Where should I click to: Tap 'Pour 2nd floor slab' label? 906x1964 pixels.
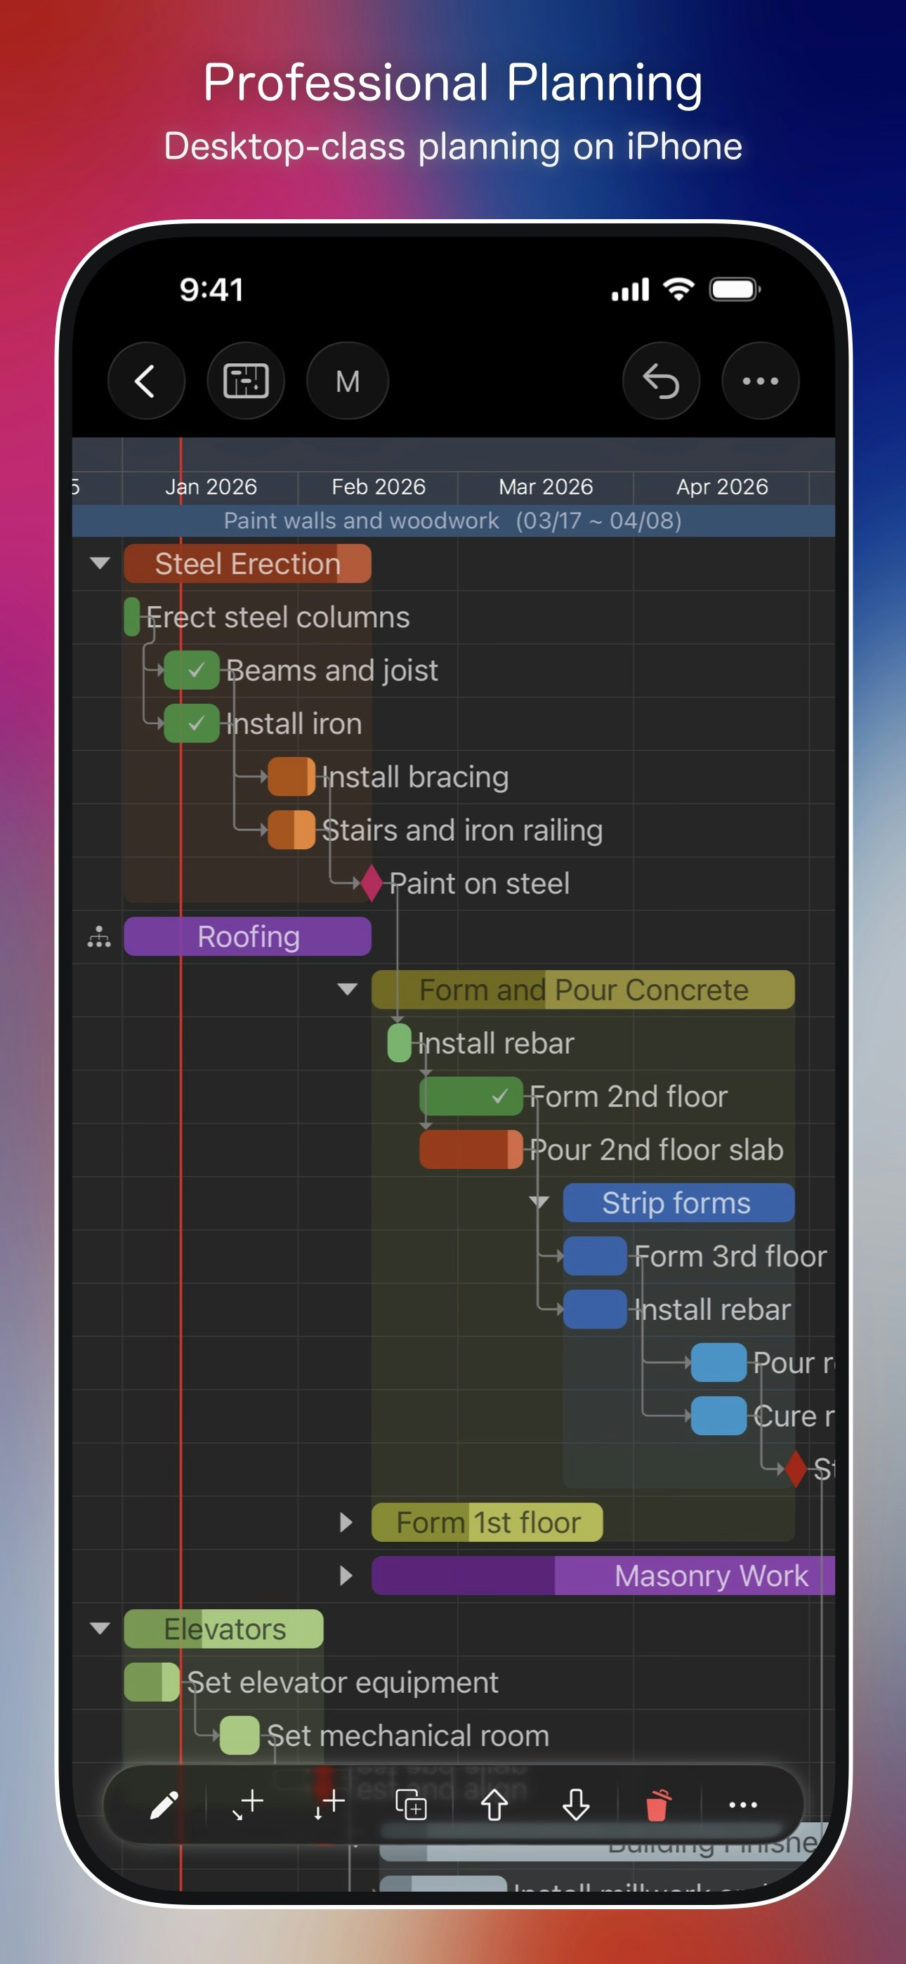pos(656,1150)
